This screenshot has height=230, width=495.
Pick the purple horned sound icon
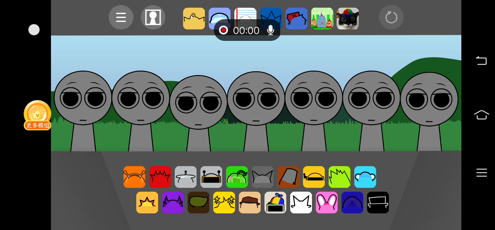coord(173,203)
